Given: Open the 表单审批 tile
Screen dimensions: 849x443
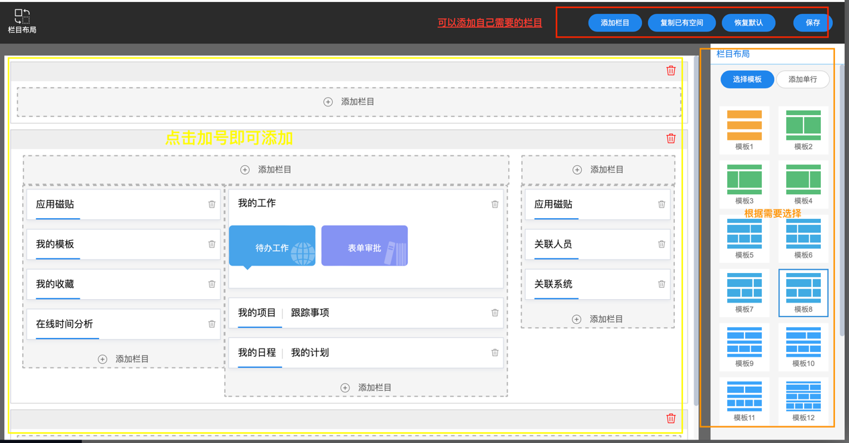Looking at the screenshot, I should [364, 246].
